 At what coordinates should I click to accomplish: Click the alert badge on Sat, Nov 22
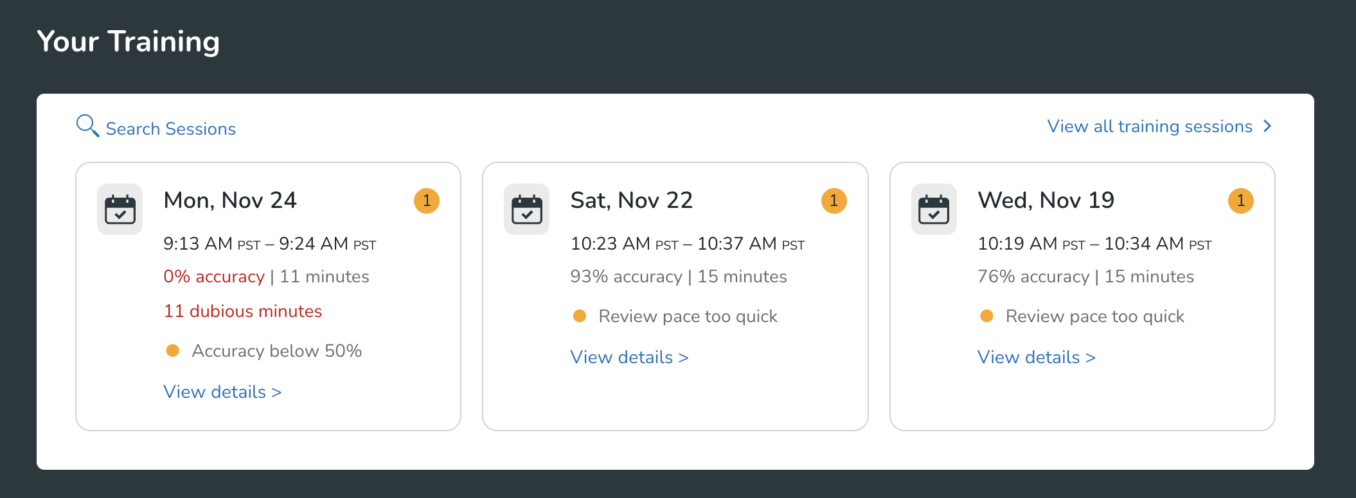coord(834,201)
